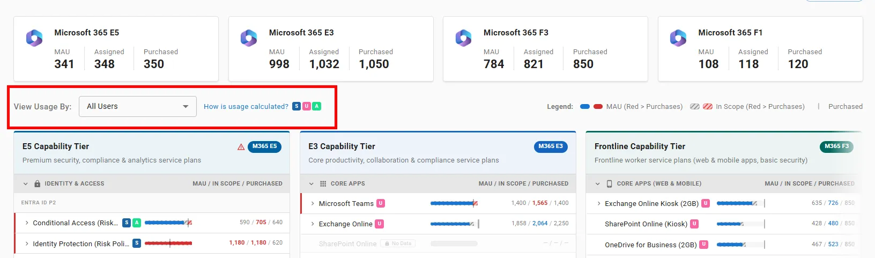Click the U badge on SharePoint Online (Kiosk)
875x258 pixels.
pyautogui.click(x=694, y=224)
